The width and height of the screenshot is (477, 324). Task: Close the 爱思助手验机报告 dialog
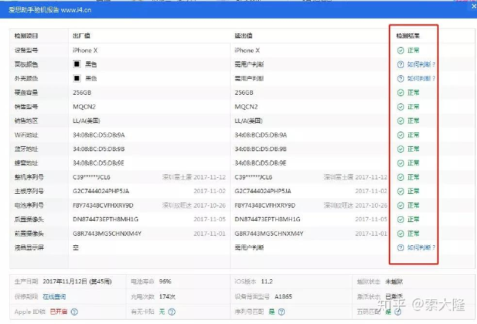(474, 7)
